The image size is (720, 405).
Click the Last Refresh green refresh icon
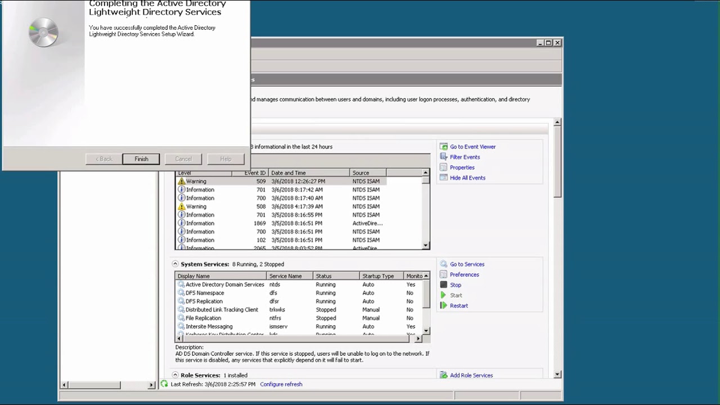(x=164, y=384)
